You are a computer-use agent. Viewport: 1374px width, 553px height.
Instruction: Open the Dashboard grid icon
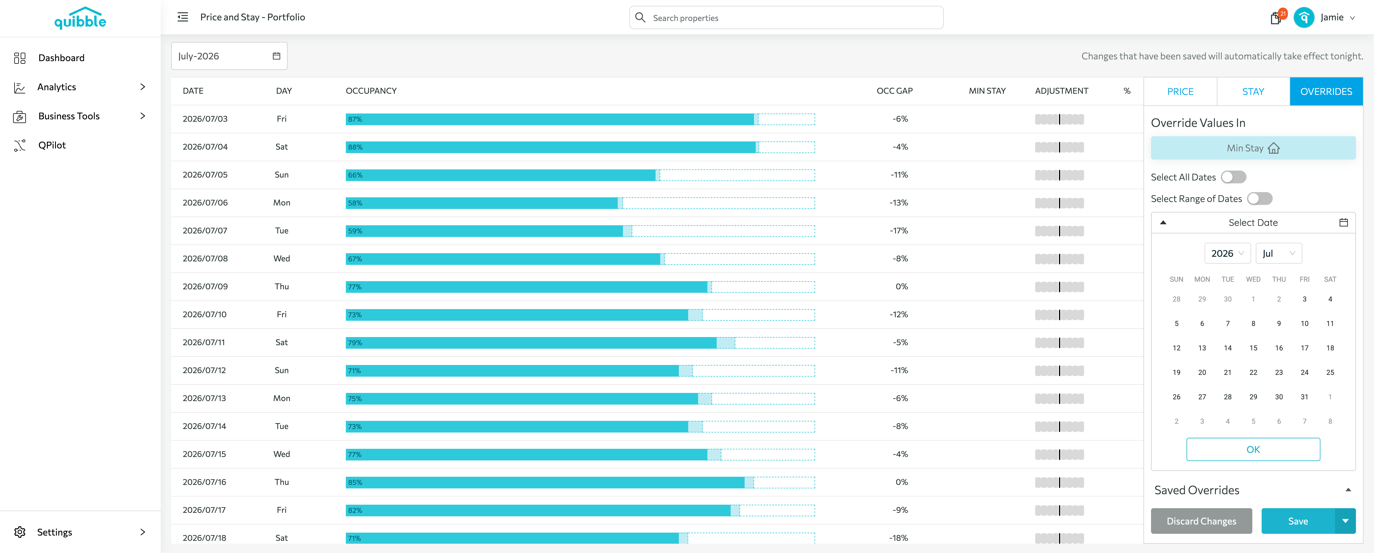tap(20, 58)
